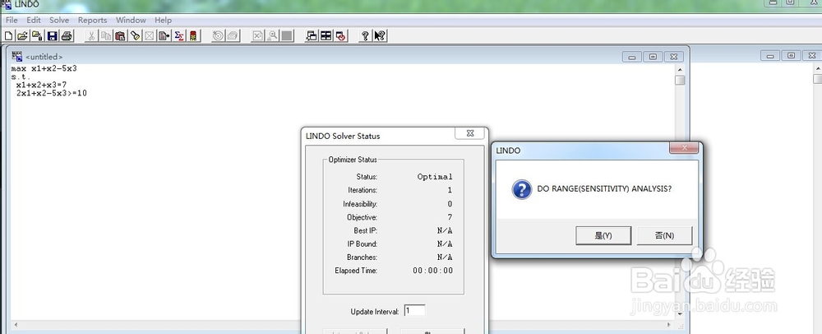Click the Open file folder icon
Screen dimensions: 822x334
click(22, 35)
